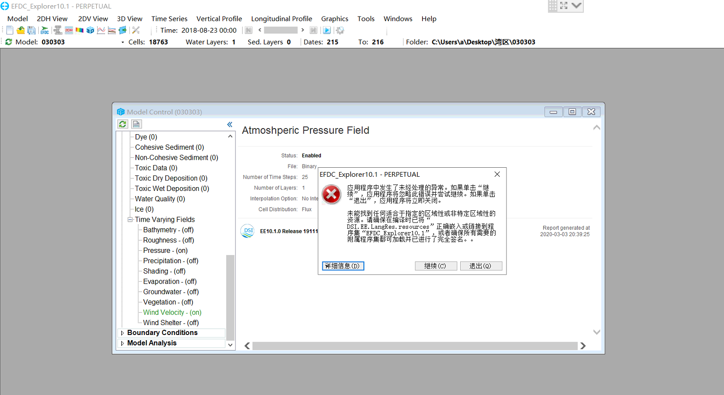Open the grid view toolbar icon

pos(58,30)
